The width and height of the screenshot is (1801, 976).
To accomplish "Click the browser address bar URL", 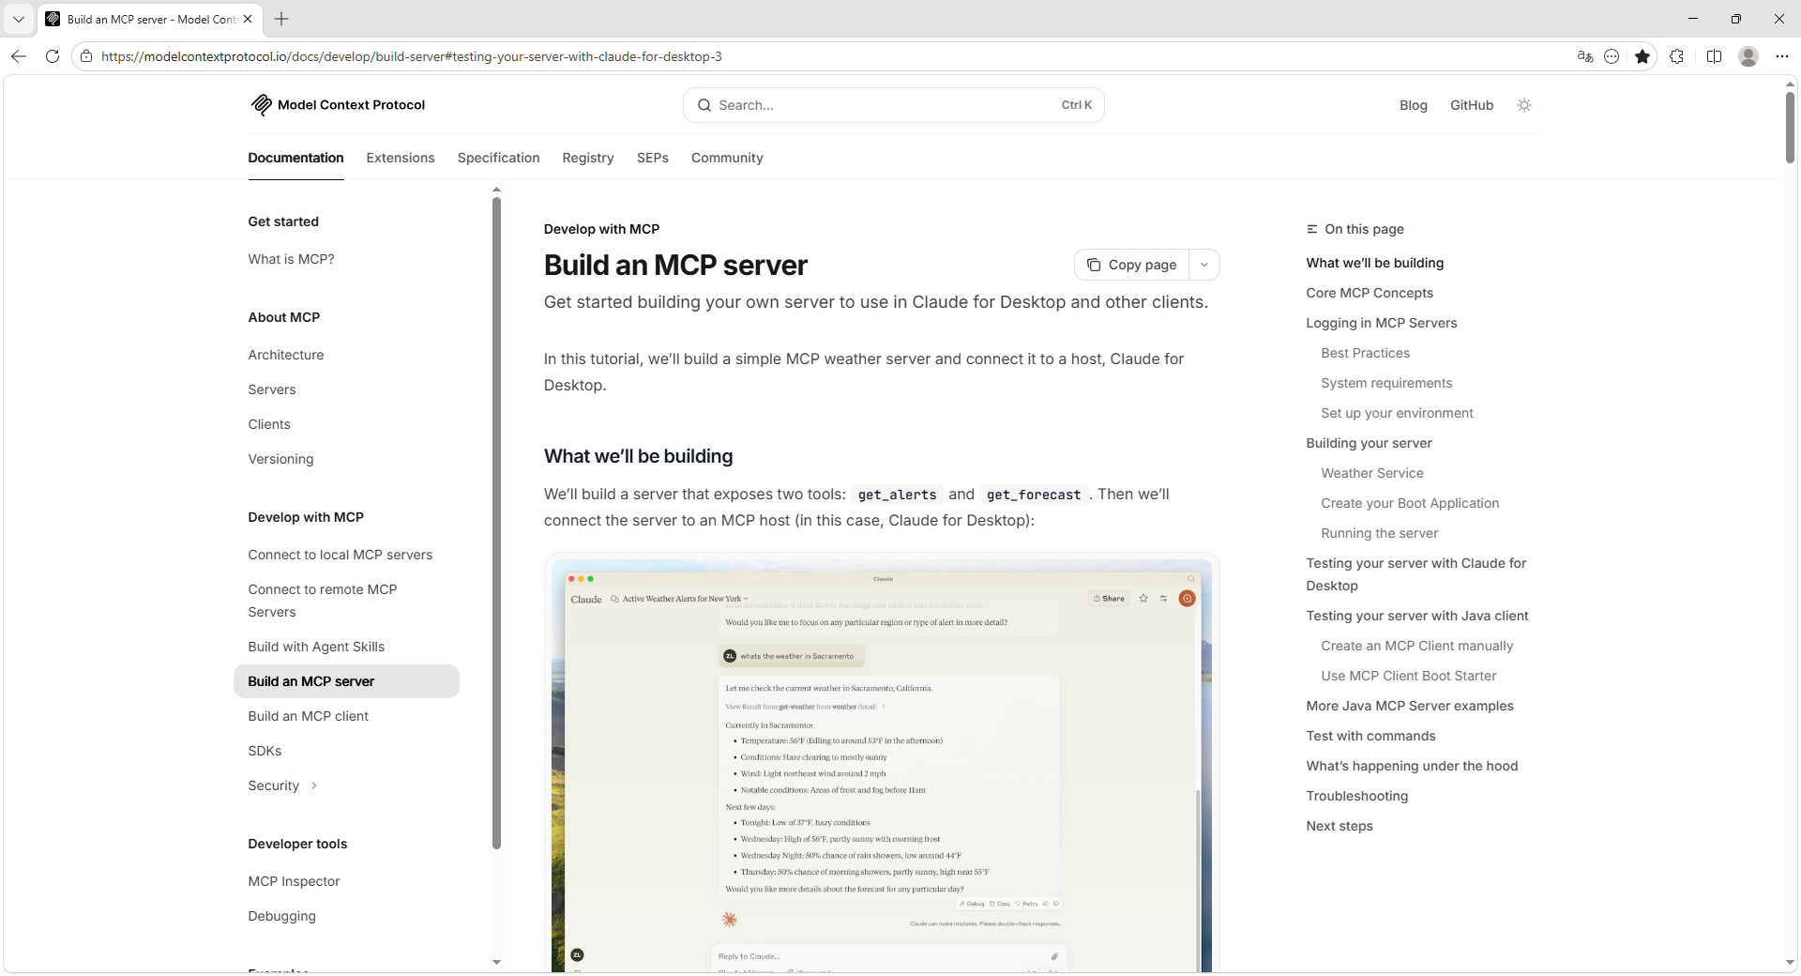I will coord(411,56).
